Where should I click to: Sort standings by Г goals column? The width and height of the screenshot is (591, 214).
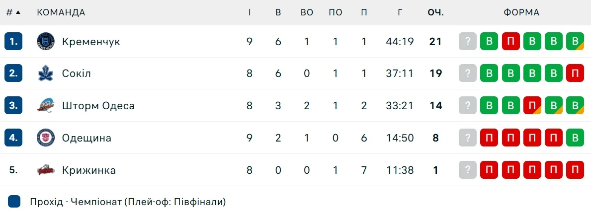coord(400,12)
